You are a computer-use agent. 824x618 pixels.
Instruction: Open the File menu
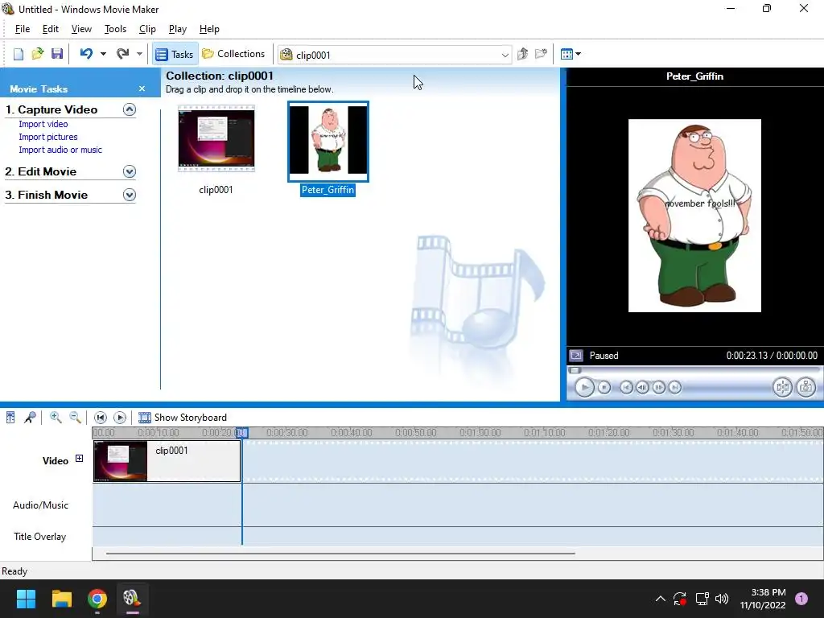pyautogui.click(x=22, y=29)
